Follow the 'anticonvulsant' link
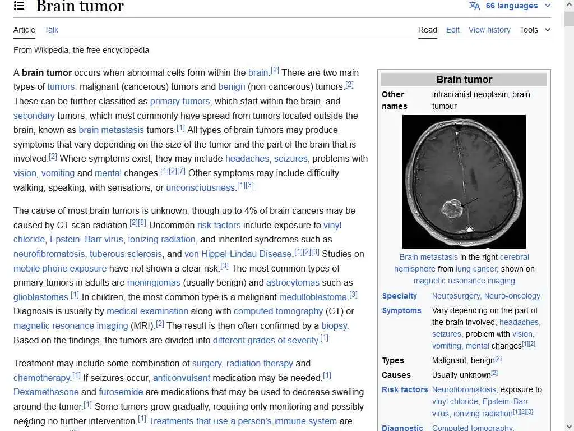Screen dimensions: 574x431 tap(182, 378)
